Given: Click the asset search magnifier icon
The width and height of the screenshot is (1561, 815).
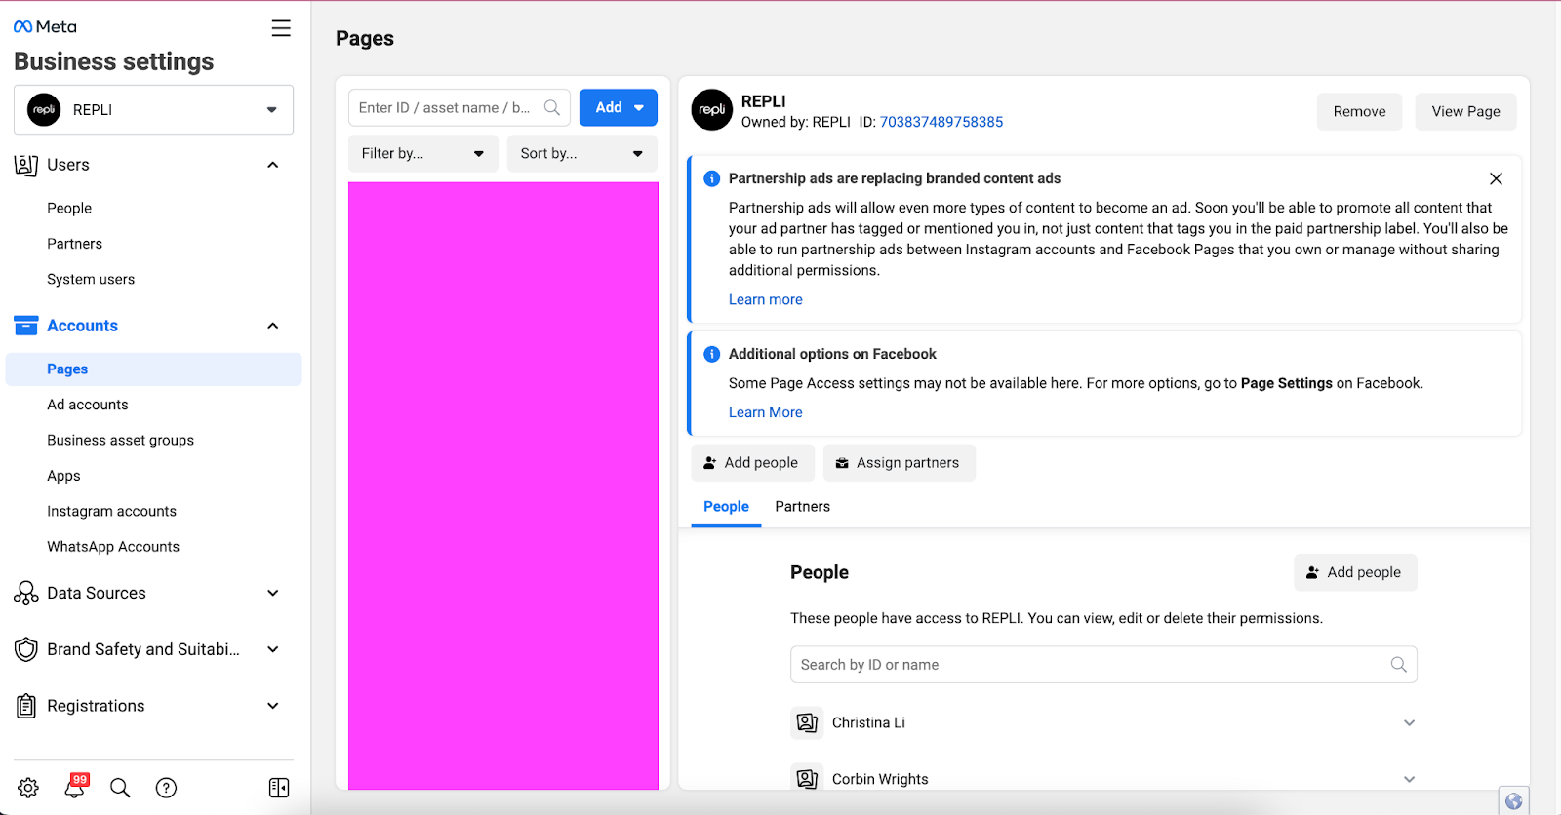Looking at the screenshot, I should pyautogui.click(x=552, y=107).
